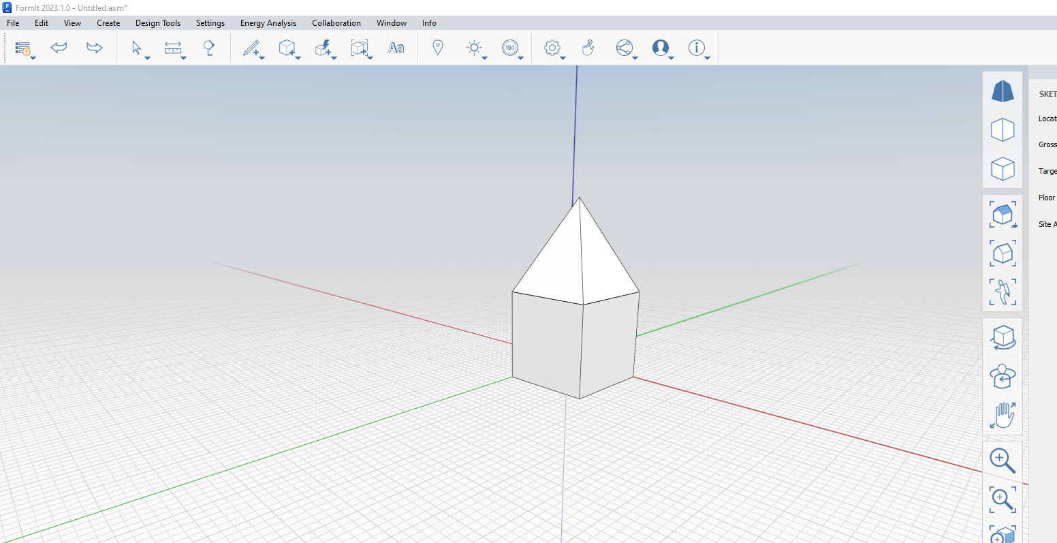The width and height of the screenshot is (1057, 543).
Task: Expand the Measure ruler tool dropdown
Action: (183, 59)
